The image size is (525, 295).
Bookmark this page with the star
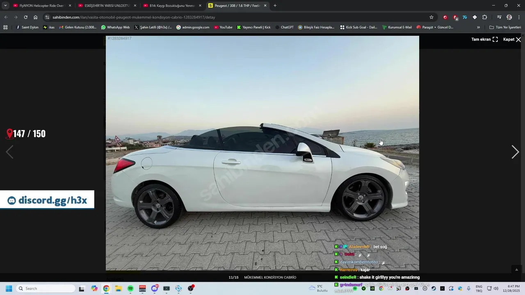point(431,17)
